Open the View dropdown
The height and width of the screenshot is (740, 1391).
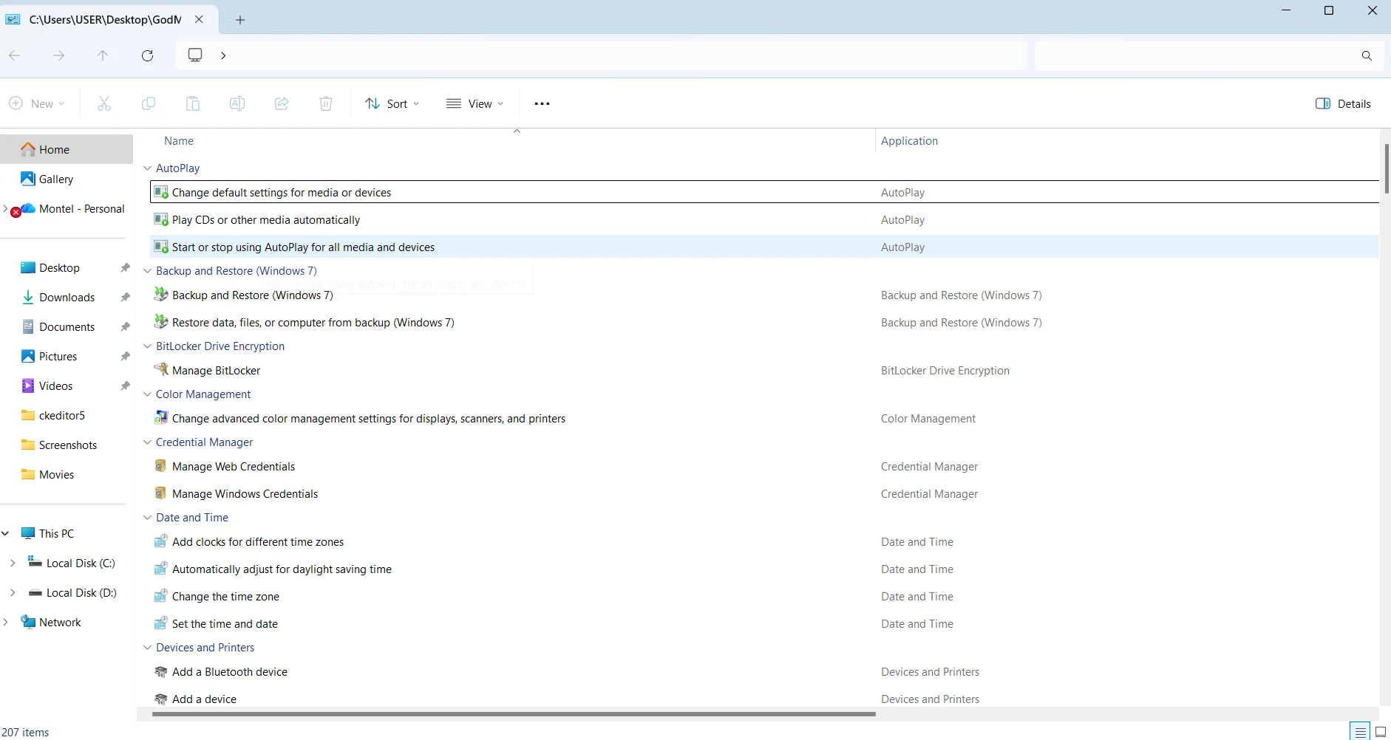(475, 103)
